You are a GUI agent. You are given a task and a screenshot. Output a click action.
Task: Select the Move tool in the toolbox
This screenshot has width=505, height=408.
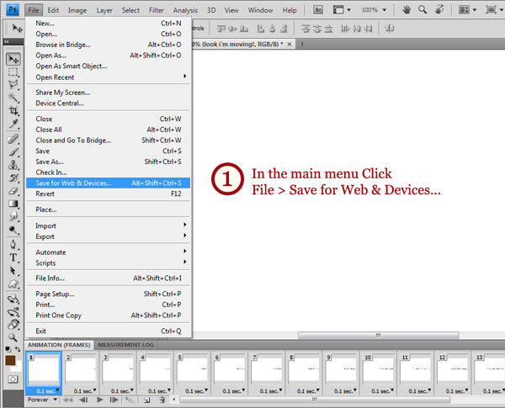click(x=13, y=59)
